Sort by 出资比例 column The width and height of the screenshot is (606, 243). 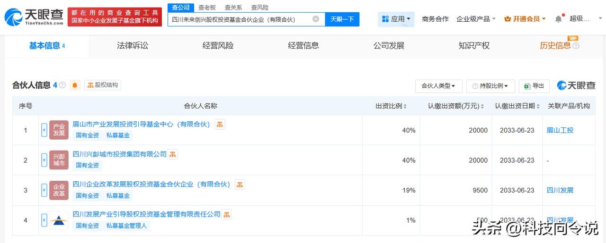pos(405,106)
